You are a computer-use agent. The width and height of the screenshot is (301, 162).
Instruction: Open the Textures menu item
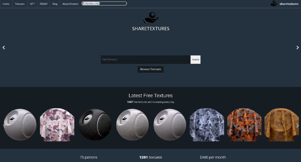click(x=20, y=4)
